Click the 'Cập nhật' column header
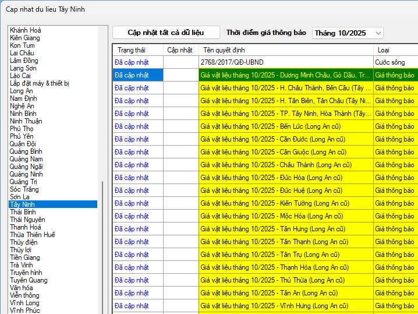 coord(180,50)
